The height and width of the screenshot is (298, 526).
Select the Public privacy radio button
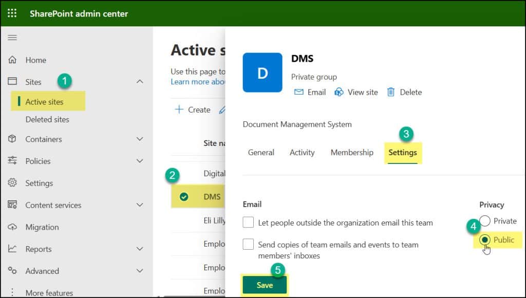click(485, 239)
